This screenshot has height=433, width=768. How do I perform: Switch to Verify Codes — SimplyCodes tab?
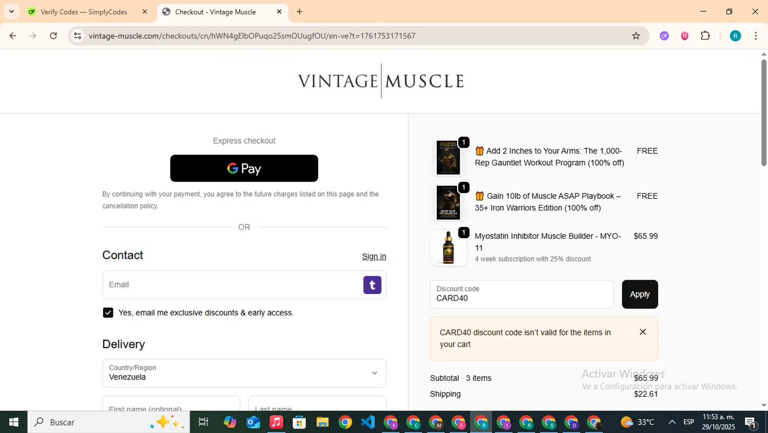click(x=84, y=12)
